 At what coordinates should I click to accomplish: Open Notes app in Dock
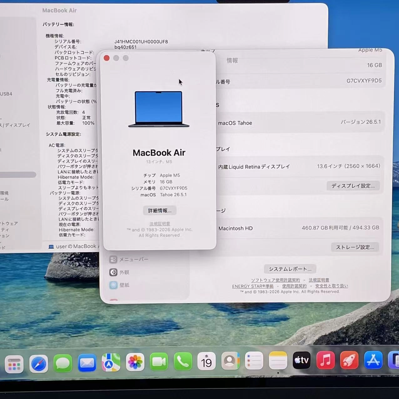coord(278,360)
